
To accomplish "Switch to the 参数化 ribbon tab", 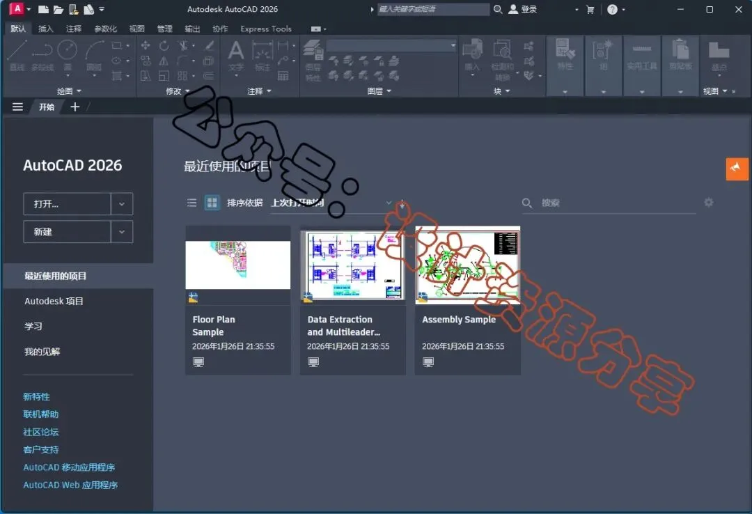I will coord(106,29).
